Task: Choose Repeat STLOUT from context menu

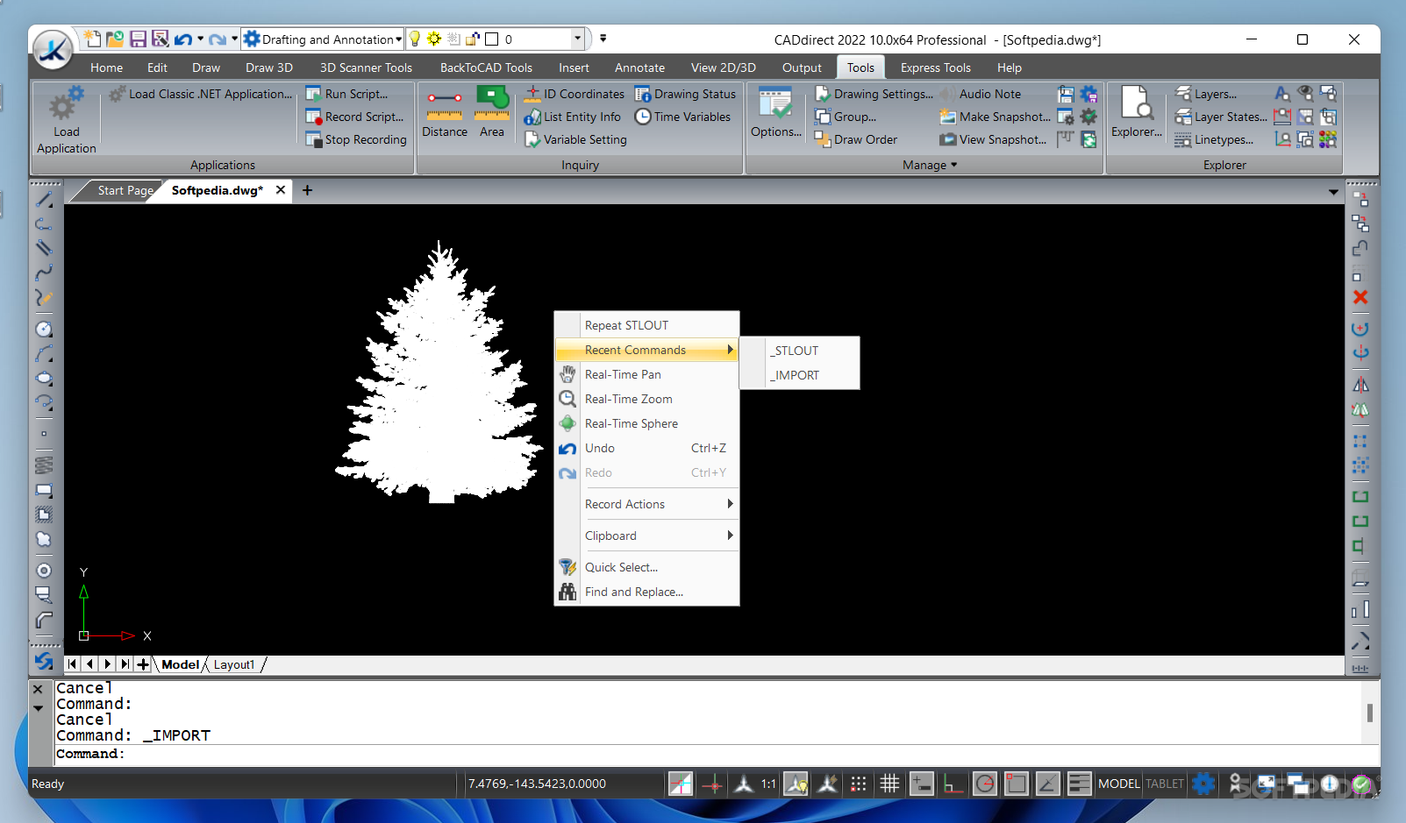Action: pyautogui.click(x=647, y=325)
